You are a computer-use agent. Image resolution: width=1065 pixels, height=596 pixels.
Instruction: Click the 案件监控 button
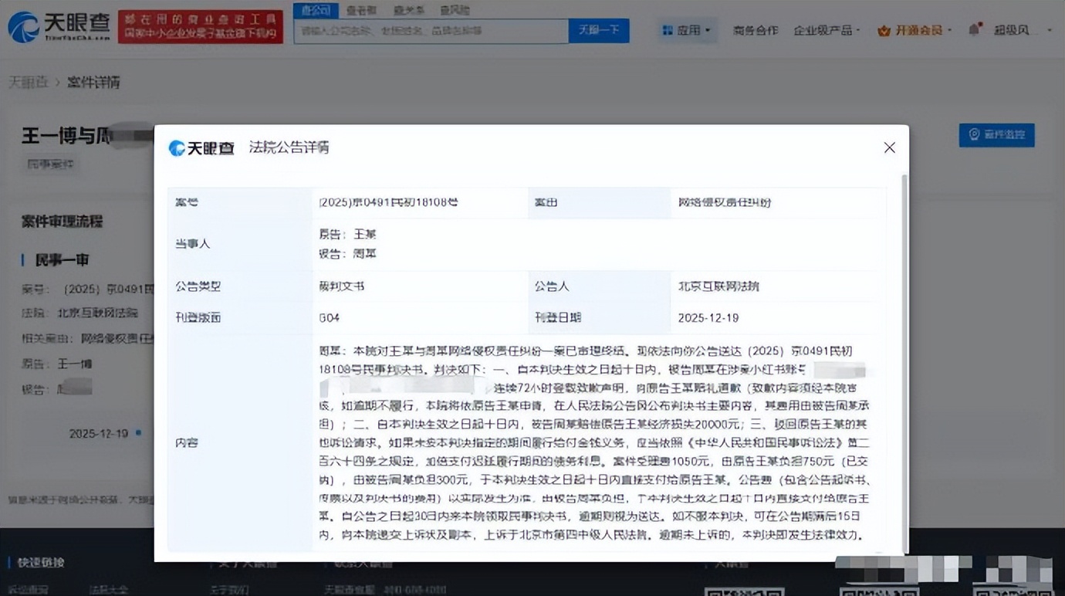coord(996,134)
